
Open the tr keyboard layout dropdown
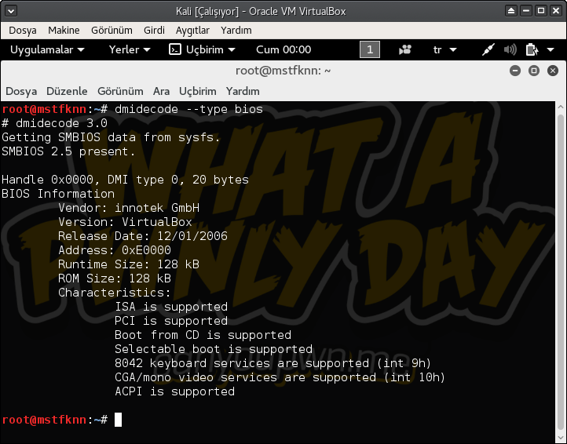click(x=444, y=49)
